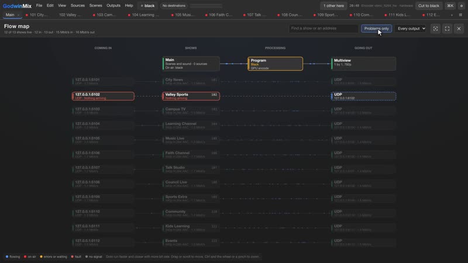Select the 127.0.0.1:5112 input node

coord(103,242)
